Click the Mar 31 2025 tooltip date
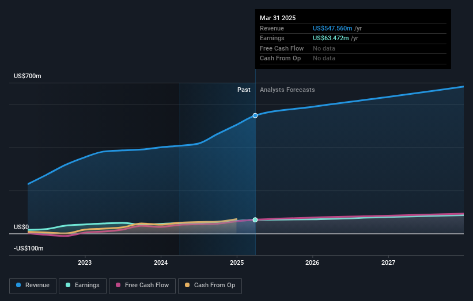This screenshot has height=301, width=473. [x=278, y=18]
